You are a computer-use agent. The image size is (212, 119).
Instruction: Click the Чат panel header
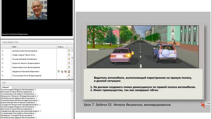pyautogui.click(x=37, y=83)
